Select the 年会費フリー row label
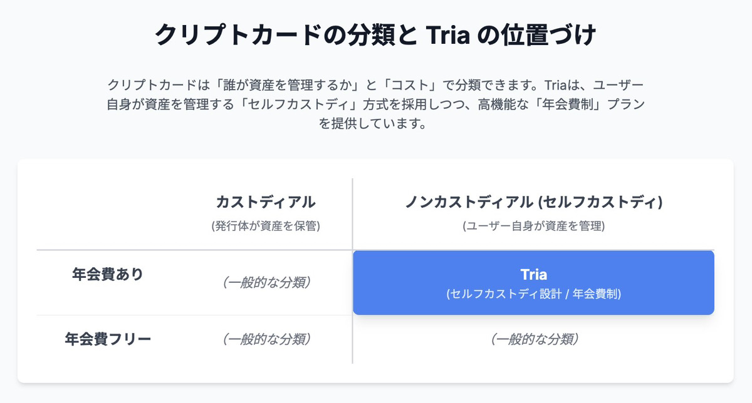Viewport: 752px width, 403px height. pyautogui.click(x=108, y=339)
